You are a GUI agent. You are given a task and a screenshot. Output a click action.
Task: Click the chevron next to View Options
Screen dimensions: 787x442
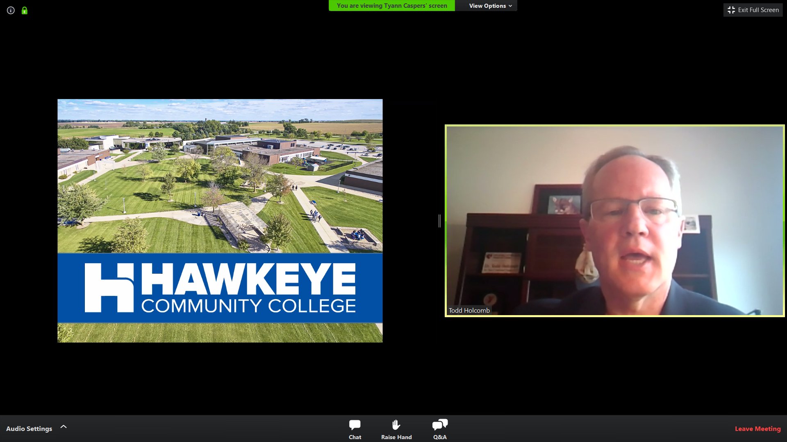tap(511, 6)
